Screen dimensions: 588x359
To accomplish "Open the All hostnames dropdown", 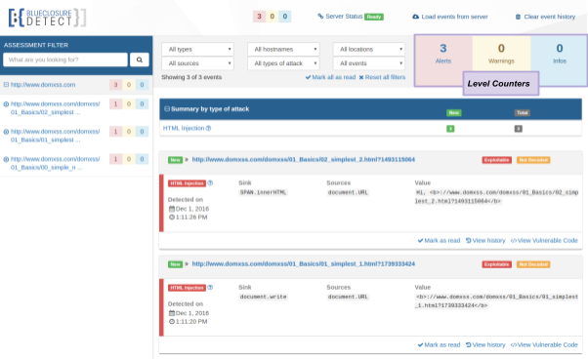I will point(283,49).
